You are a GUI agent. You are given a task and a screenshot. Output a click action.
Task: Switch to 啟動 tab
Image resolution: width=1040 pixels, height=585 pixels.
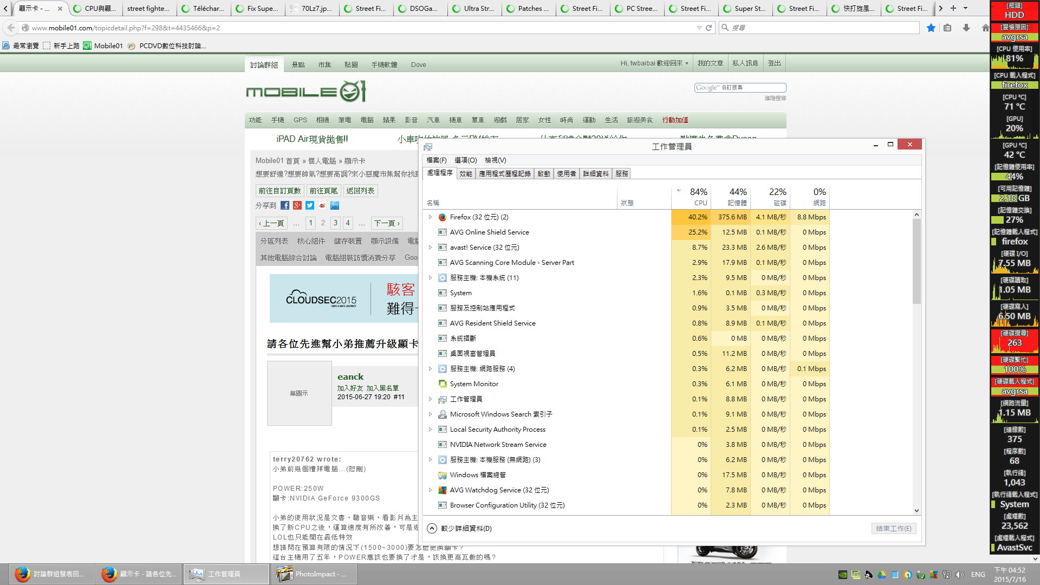tap(544, 174)
